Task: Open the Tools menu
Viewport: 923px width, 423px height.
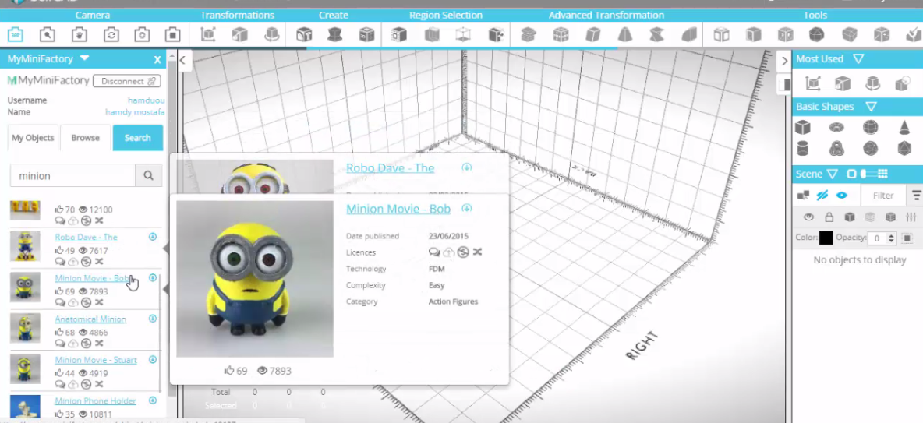Action: point(815,16)
